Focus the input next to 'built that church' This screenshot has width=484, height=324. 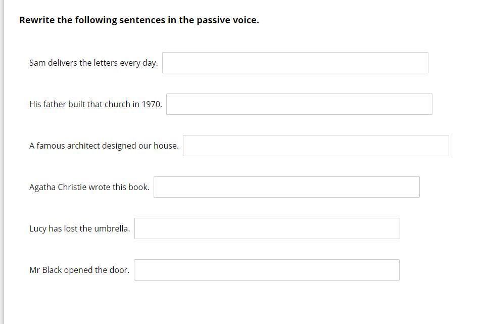tap(299, 104)
